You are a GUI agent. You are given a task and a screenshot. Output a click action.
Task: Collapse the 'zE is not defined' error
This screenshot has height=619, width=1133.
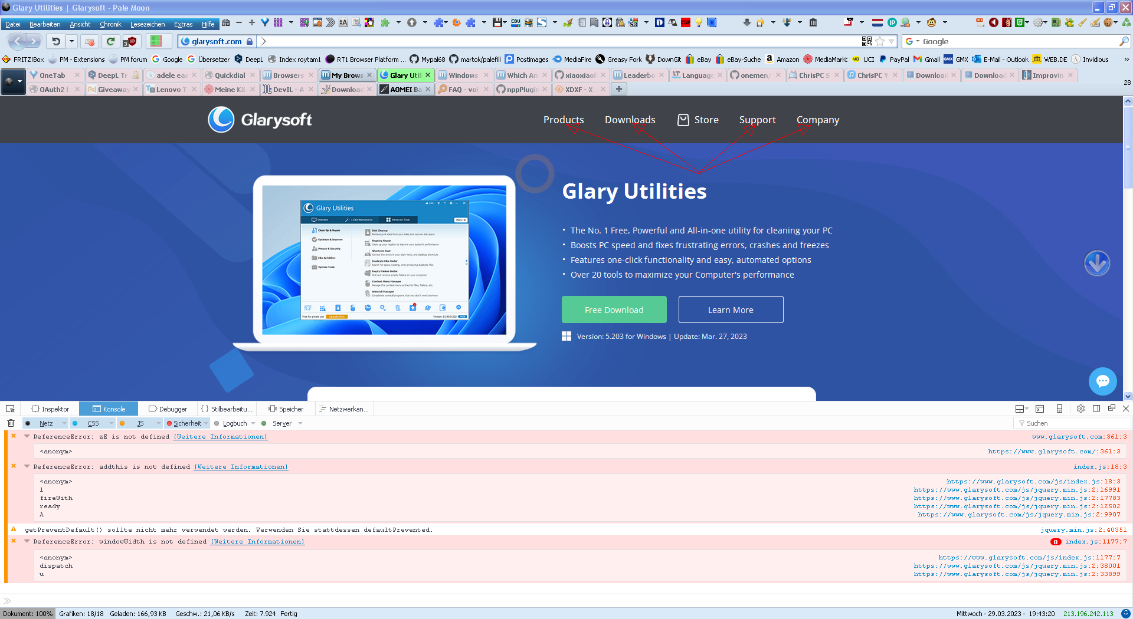(x=27, y=436)
